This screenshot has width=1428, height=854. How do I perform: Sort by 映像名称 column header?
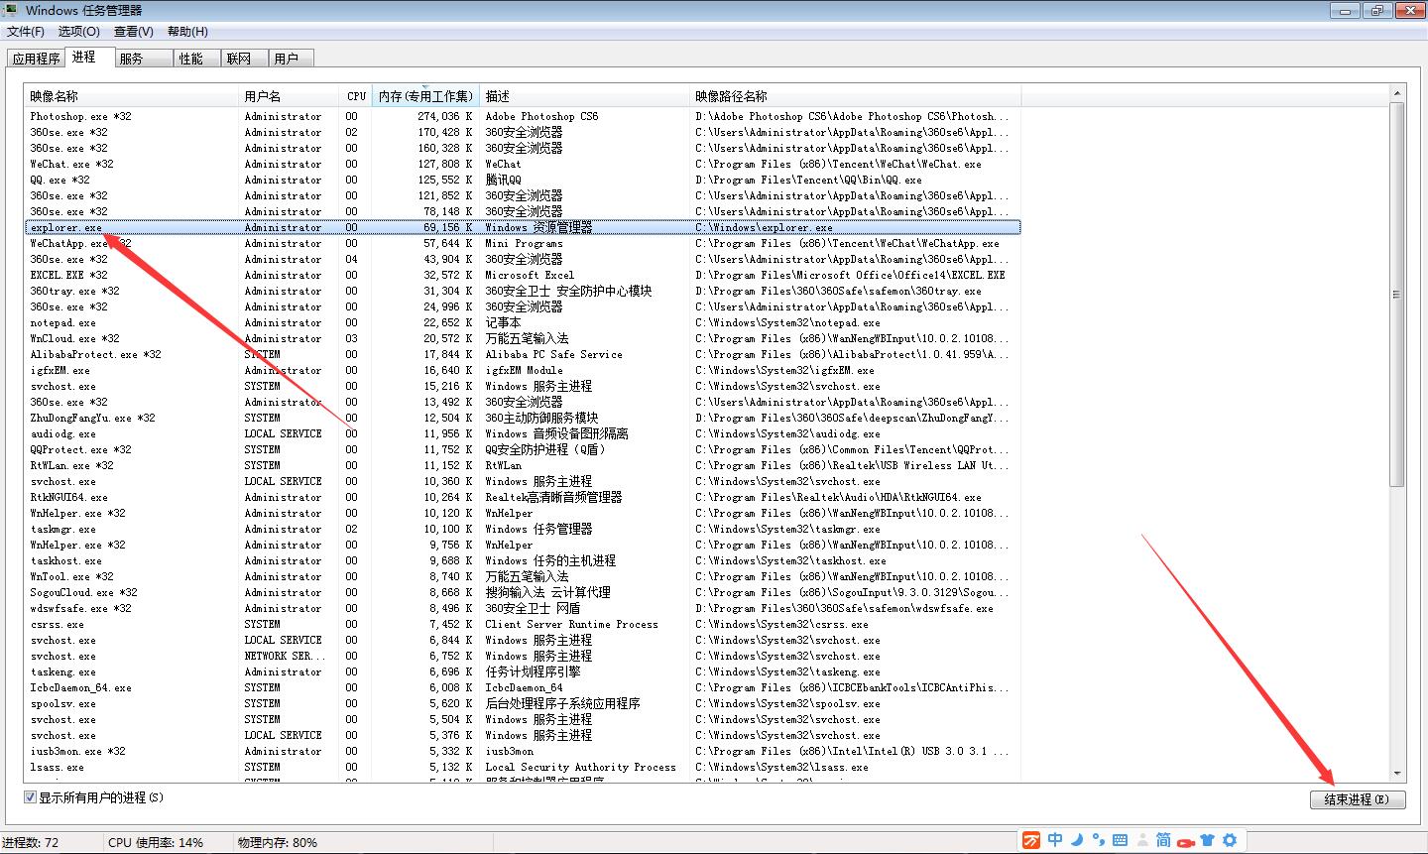133,96
